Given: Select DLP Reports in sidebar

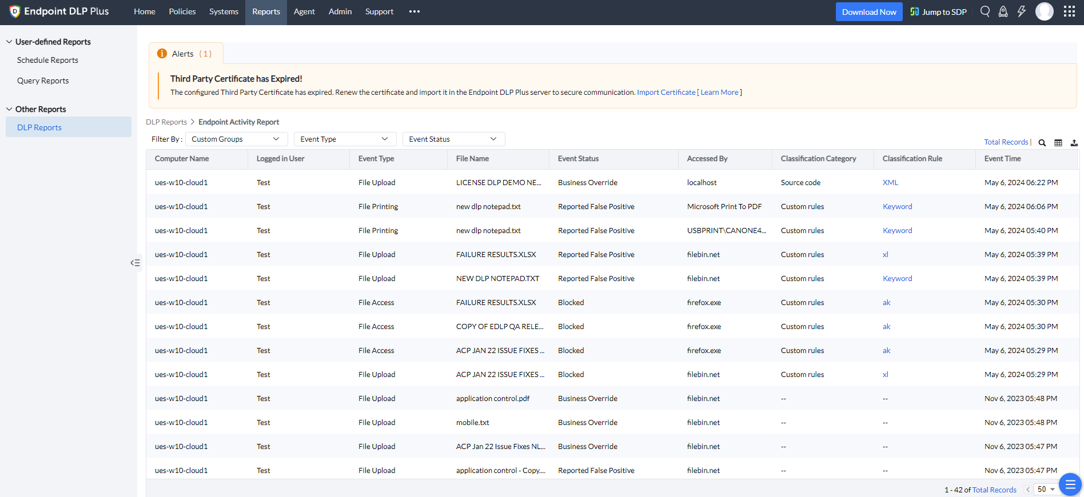Looking at the screenshot, I should pos(69,127).
